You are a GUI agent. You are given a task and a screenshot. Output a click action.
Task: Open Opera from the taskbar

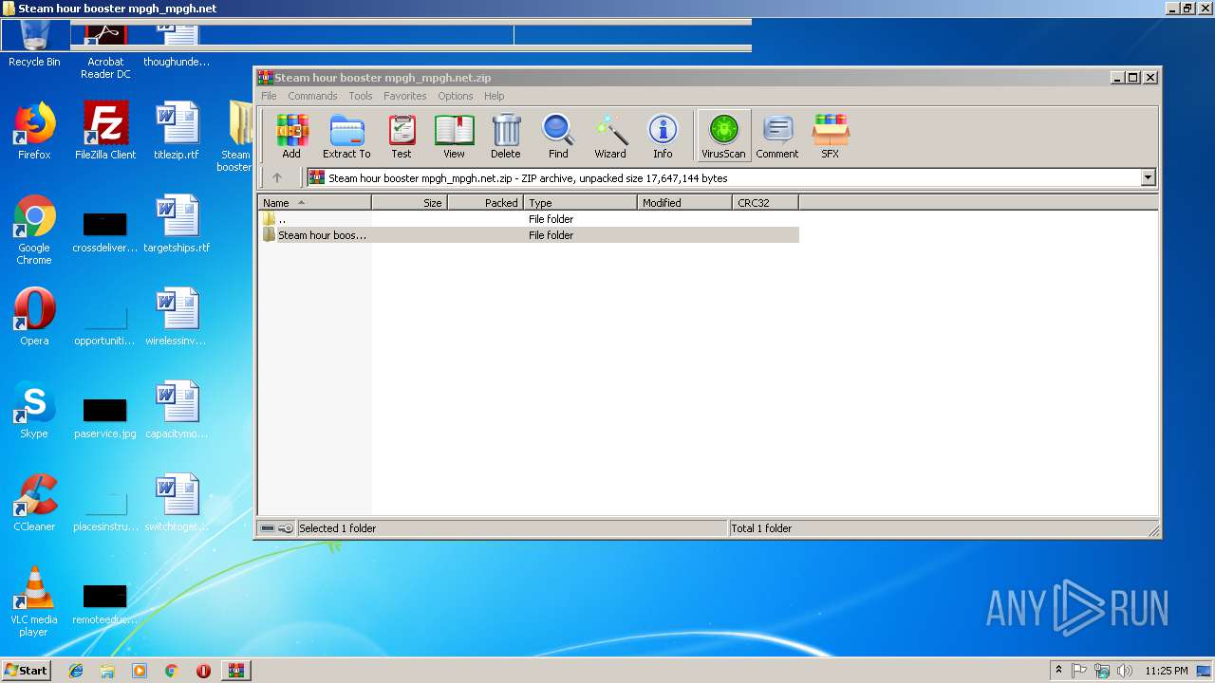coord(203,671)
